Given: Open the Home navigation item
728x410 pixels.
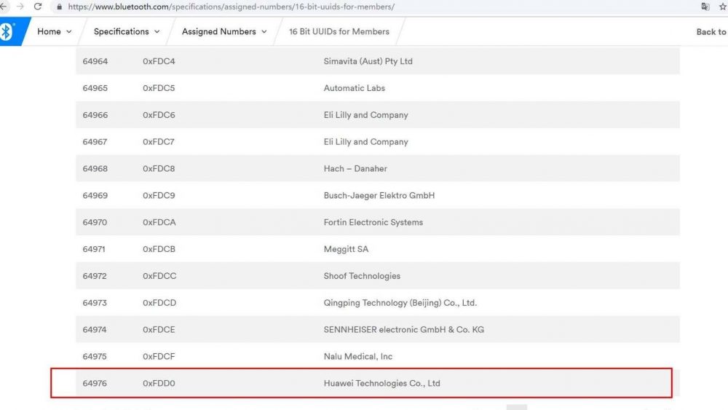Looking at the screenshot, I should click(49, 32).
